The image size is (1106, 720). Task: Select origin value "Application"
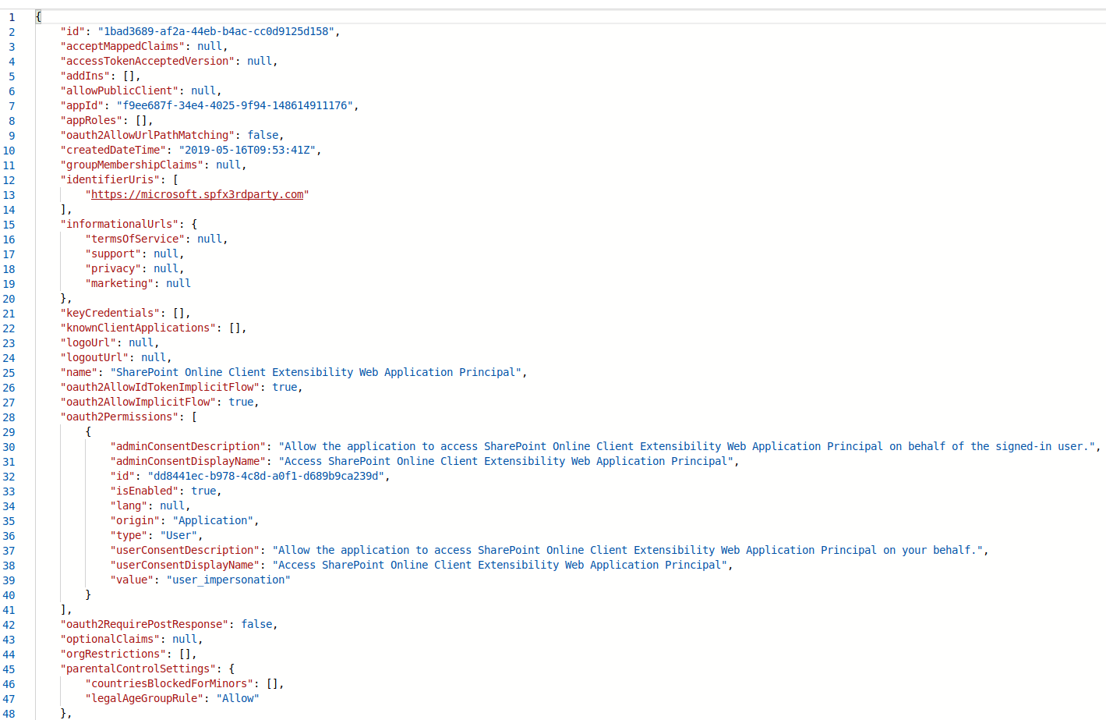(x=213, y=520)
